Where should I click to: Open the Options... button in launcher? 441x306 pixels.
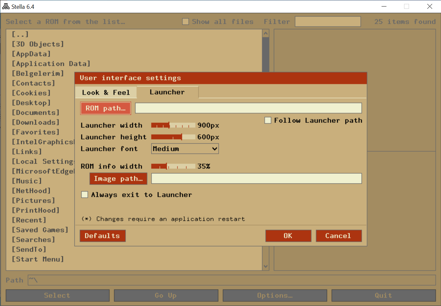275,296
